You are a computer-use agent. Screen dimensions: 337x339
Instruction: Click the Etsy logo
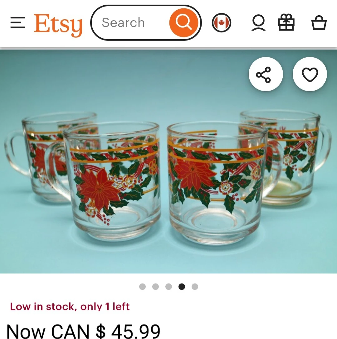click(x=58, y=25)
